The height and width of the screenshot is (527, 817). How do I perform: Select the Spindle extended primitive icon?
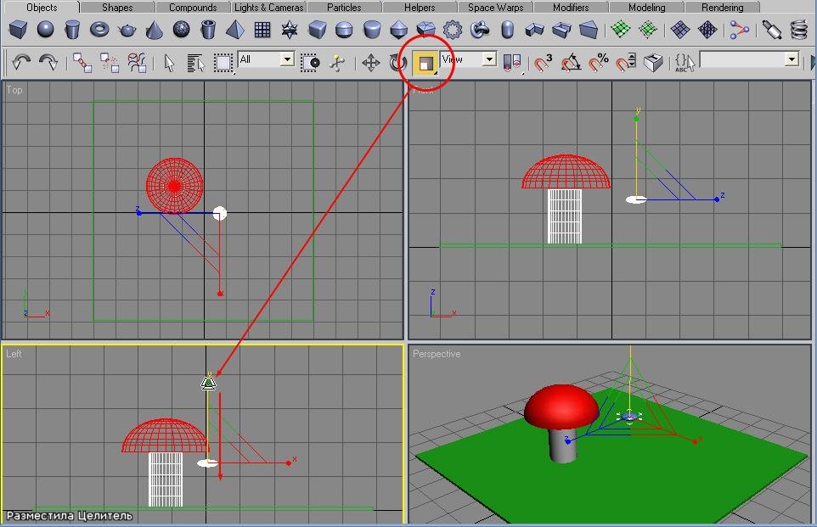[x=398, y=30]
